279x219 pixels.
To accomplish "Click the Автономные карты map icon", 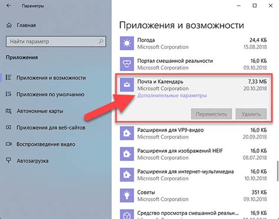I will click(x=8, y=111).
